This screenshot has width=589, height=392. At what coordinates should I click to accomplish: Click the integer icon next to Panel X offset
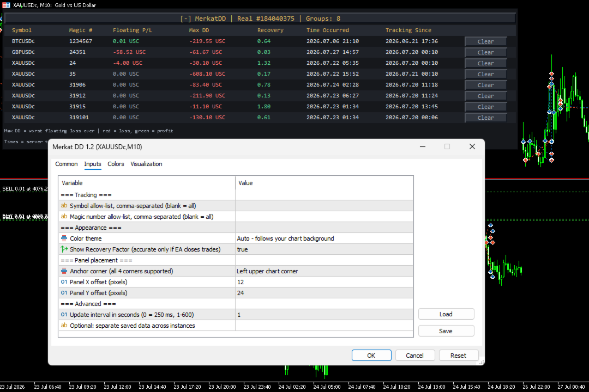[64, 281]
